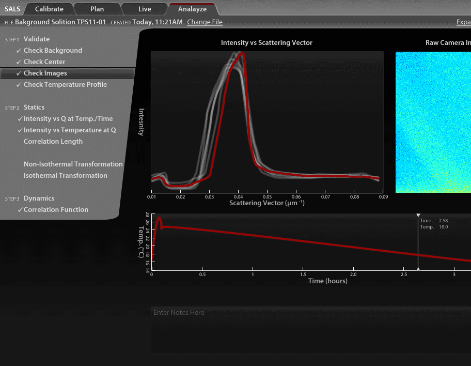Click the Change File link

[x=205, y=22]
